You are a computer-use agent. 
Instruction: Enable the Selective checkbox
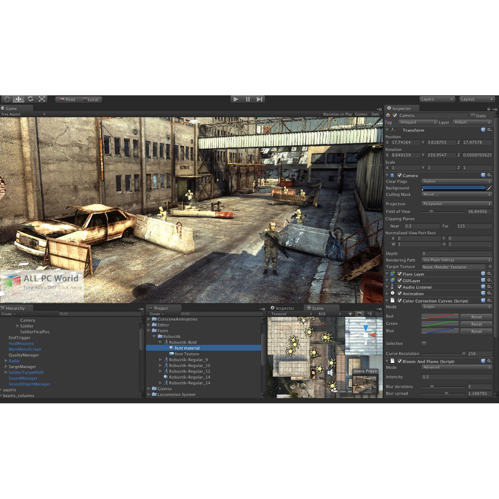pyautogui.click(x=423, y=344)
